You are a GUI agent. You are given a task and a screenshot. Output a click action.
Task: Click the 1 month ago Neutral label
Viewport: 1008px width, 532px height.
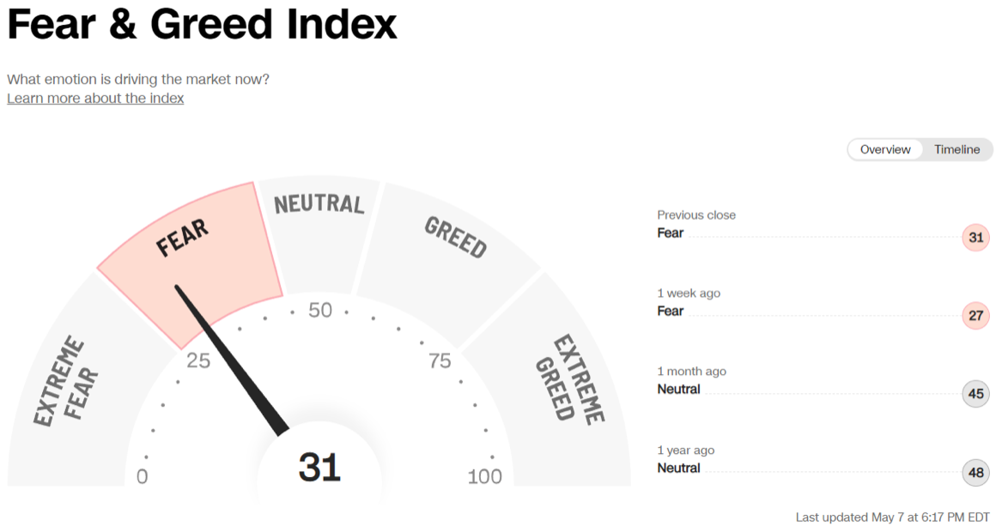pyautogui.click(x=678, y=390)
